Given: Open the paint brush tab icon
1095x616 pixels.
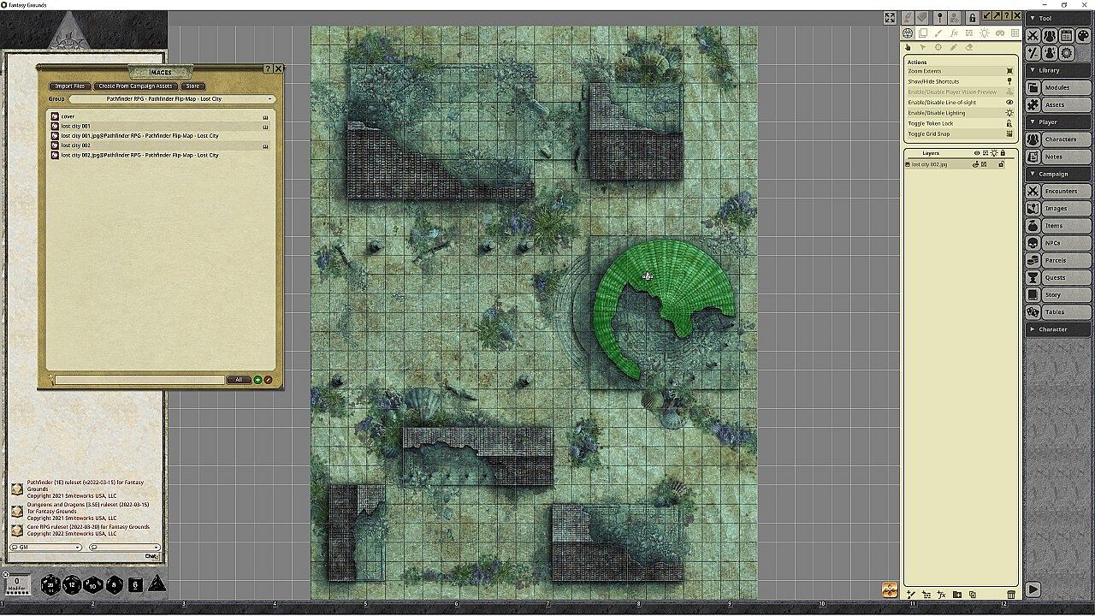Looking at the screenshot, I should pos(938,33).
